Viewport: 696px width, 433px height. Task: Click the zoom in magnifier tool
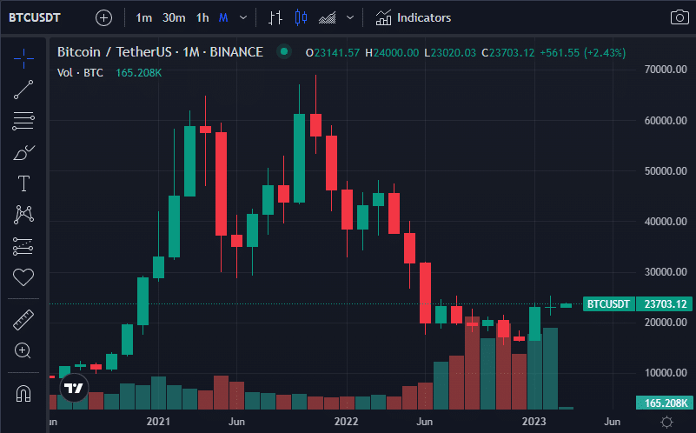pos(23,351)
